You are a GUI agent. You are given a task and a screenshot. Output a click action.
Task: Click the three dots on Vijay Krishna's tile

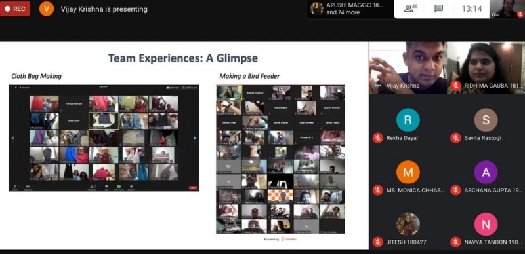378,86
